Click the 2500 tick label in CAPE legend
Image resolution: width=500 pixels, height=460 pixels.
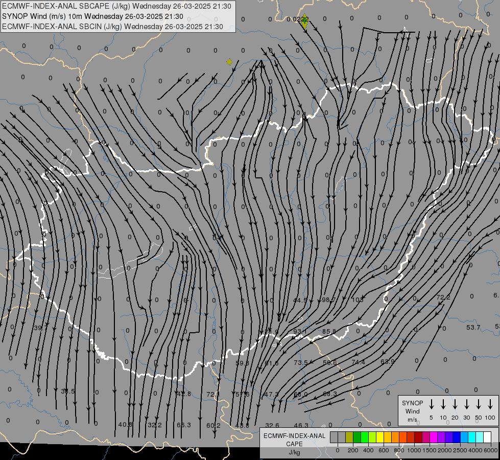click(x=460, y=450)
